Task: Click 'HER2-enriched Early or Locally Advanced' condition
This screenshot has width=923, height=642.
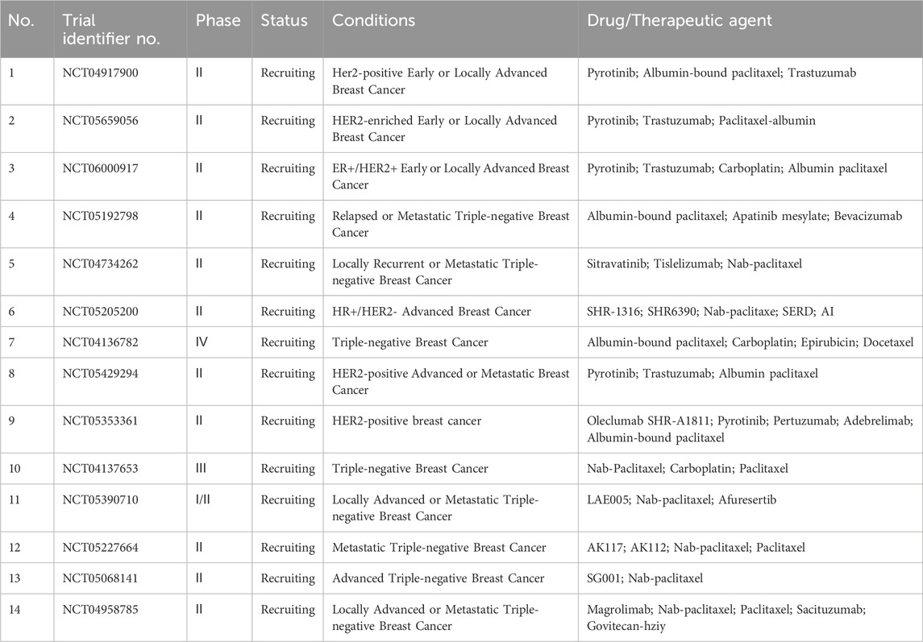Action: click(x=444, y=129)
